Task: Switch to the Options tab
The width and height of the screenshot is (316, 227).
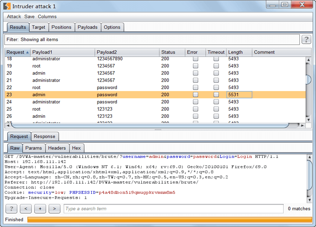Action: pos(112,27)
